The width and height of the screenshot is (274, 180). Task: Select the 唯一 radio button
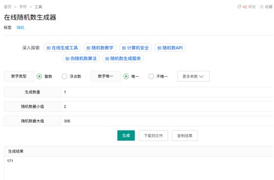pyautogui.click(x=126, y=76)
